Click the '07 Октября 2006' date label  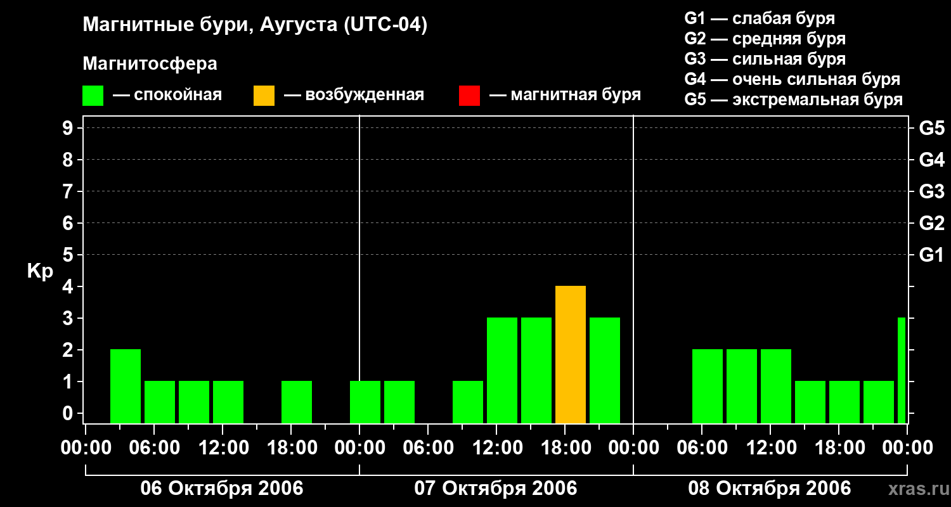click(496, 489)
